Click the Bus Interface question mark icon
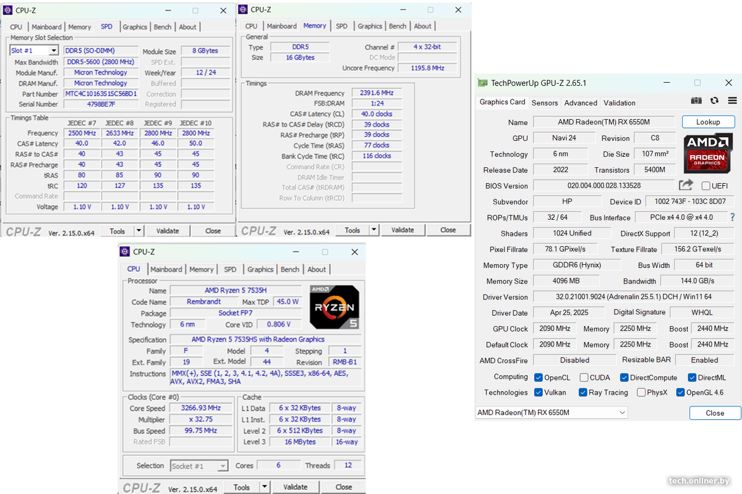Screen dimensions: 742x494 (x=733, y=217)
